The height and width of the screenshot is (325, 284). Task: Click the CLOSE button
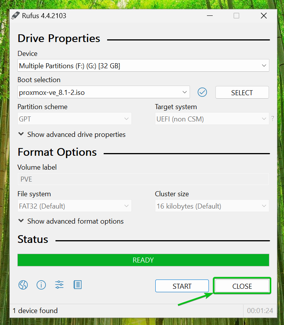tap(242, 286)
